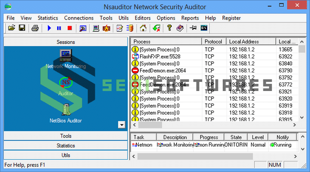Open the Editors menu
The image size is (310, 172).
tap(143, 18)
